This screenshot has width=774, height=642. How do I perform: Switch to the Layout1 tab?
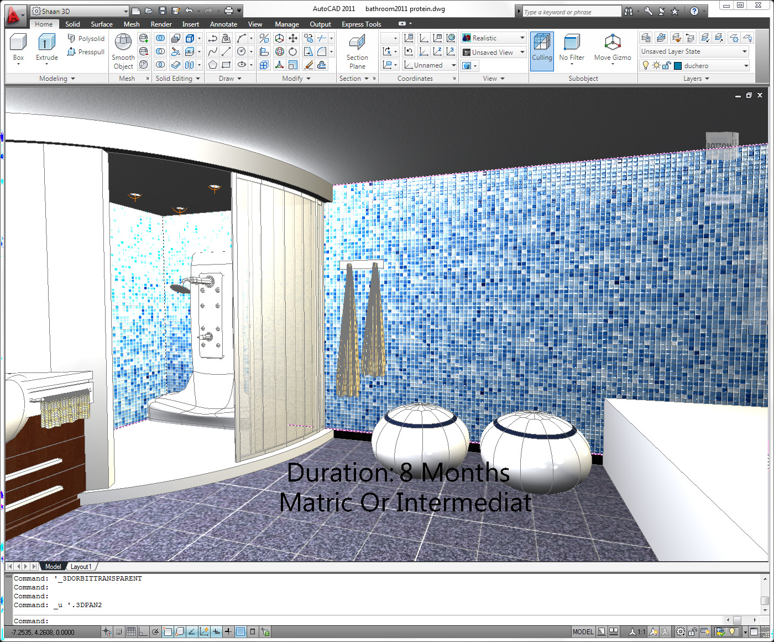(x=81, y=567)
